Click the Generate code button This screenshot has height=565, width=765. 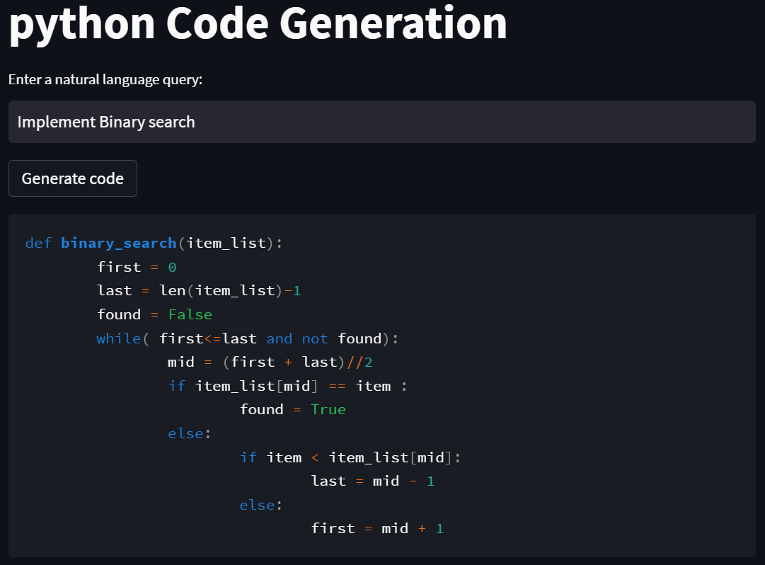click(x=72, y=178)
